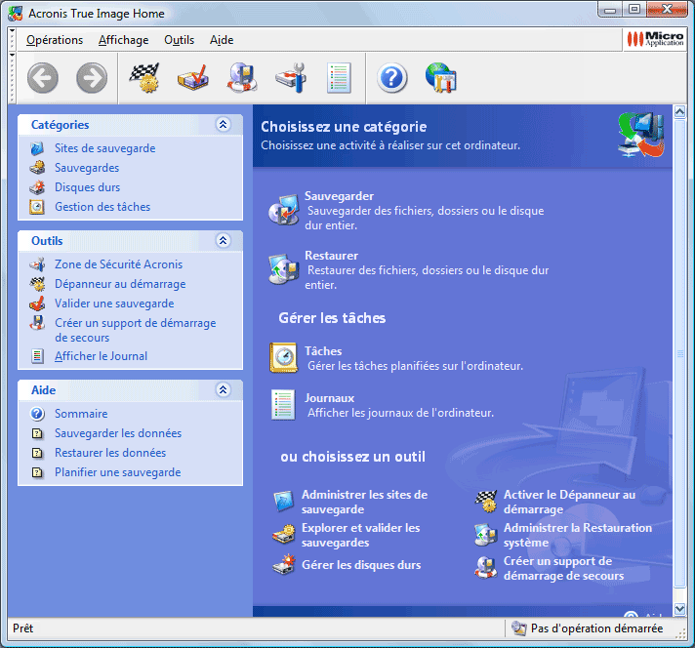The height and width of the screenshot is (648, 695).
Task: Click the Sommaire help icon in sidebar
Action: tap(37, 414)
